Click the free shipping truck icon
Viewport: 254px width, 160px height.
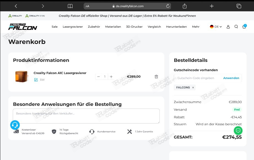(16, 132)
